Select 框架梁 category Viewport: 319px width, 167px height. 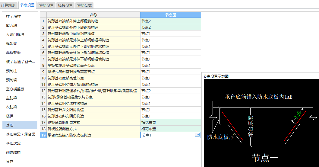[20, 43]
